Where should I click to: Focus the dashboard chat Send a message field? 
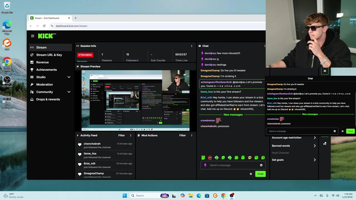click(x=233, y=165)
